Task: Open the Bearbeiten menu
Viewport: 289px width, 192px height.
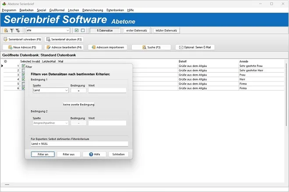Action: click(x=27, y=10)
